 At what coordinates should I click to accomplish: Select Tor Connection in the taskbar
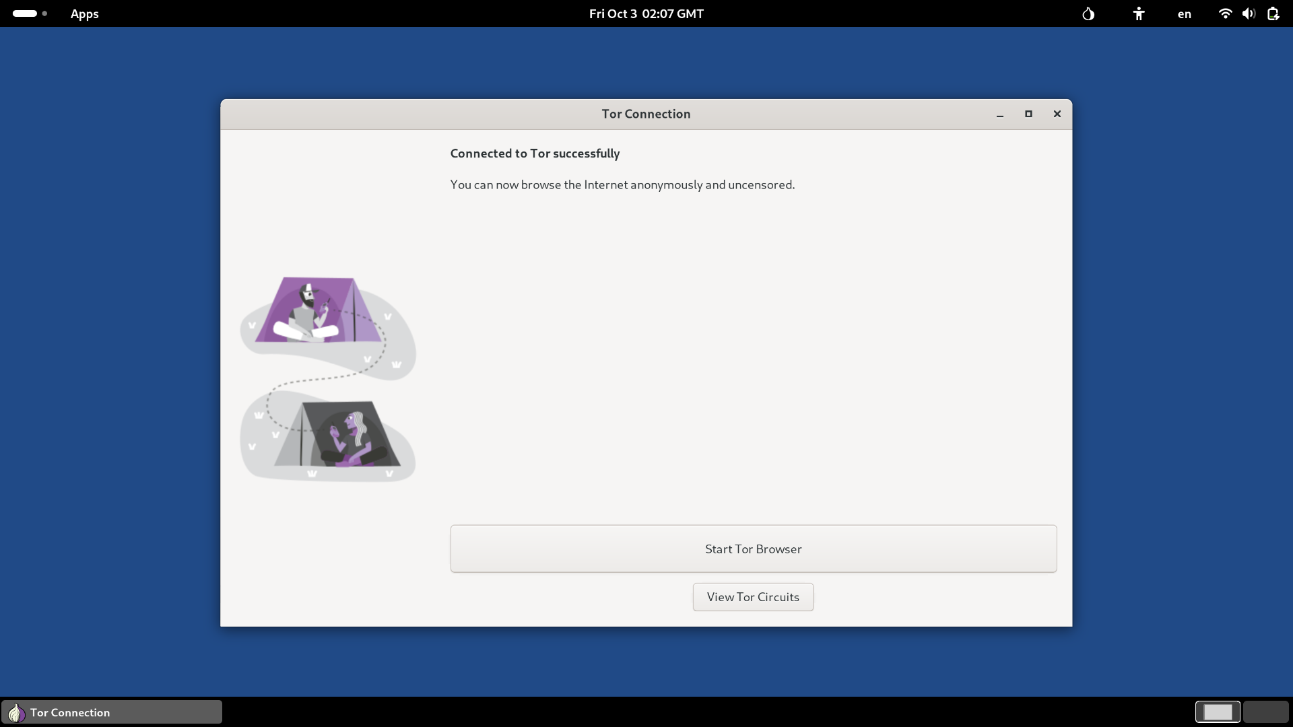pyautogui.click(x=112, y=712)
